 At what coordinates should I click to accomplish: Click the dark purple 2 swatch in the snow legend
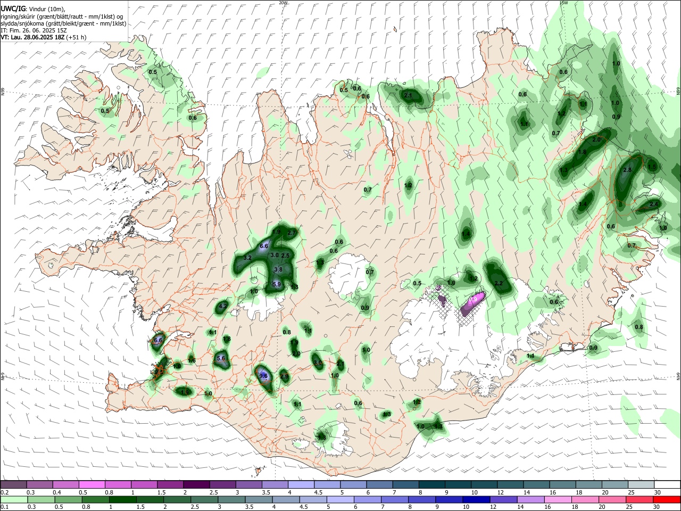196,485
